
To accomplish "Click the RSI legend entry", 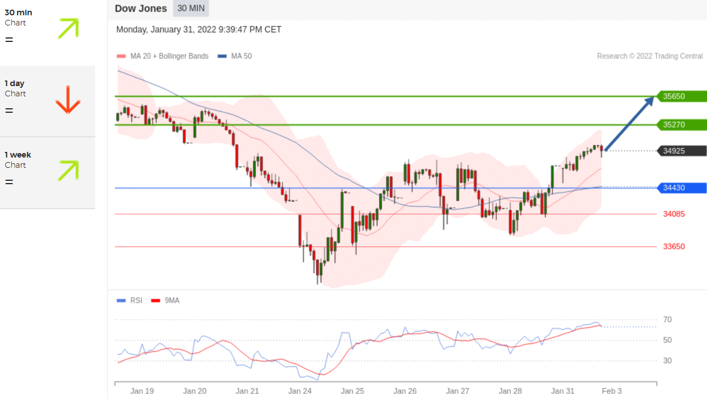I will click(136, 300).
